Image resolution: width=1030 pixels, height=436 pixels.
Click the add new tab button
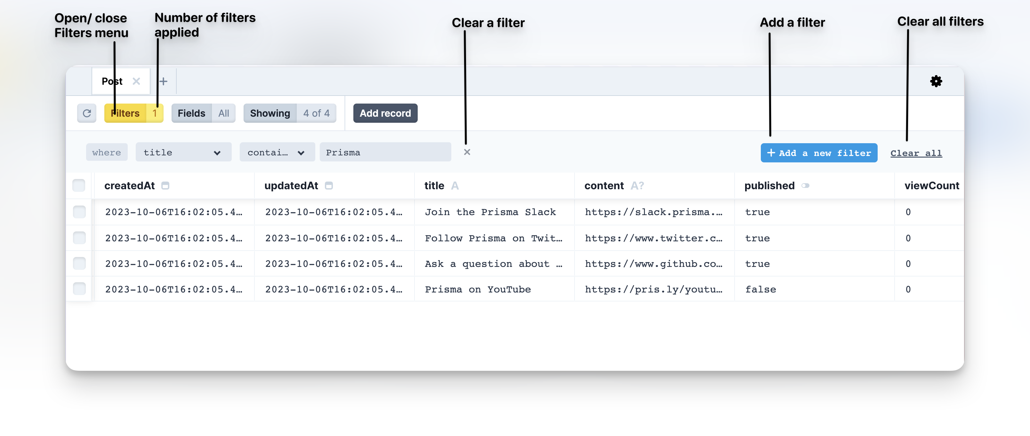[163, 81]
